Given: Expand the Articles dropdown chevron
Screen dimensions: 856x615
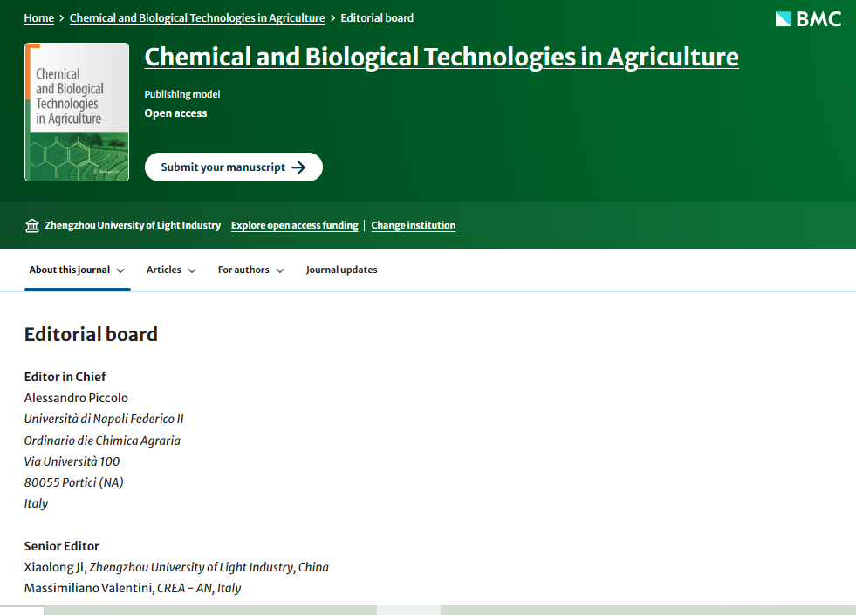Looking at the screenshot, I should 192,270.
